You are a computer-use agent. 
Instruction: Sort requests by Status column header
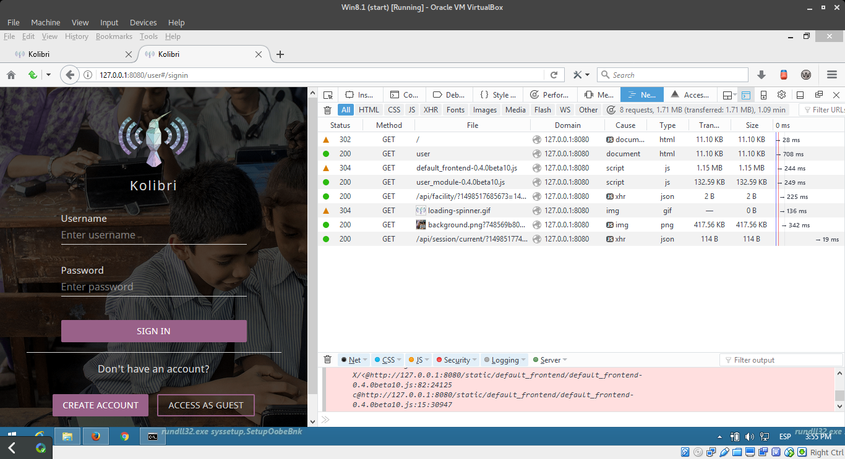pos(340,125)
